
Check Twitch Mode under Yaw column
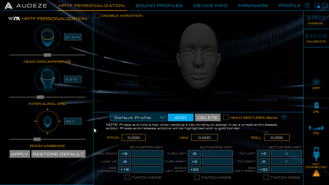[197, 177]
